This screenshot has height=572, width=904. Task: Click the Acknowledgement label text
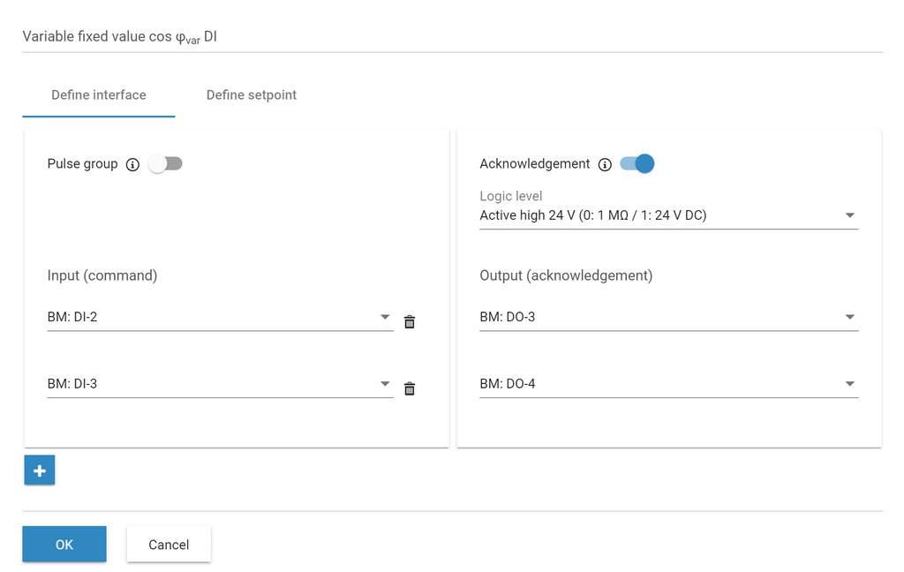coord(534,164)
